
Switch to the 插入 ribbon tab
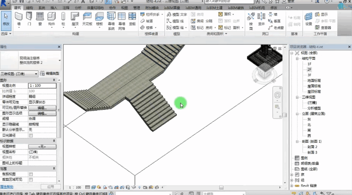pos(54,8)
